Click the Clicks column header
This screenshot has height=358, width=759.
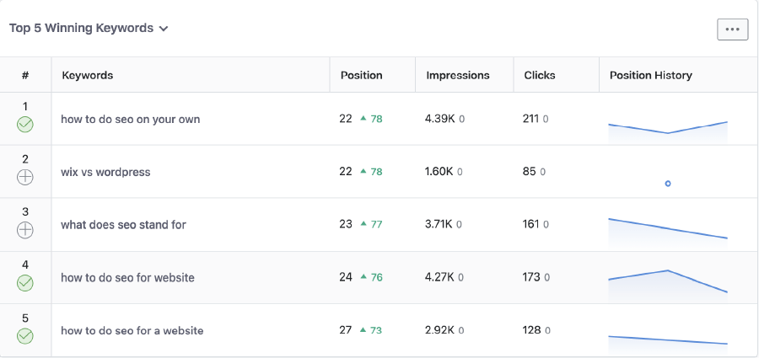[539, 75]
